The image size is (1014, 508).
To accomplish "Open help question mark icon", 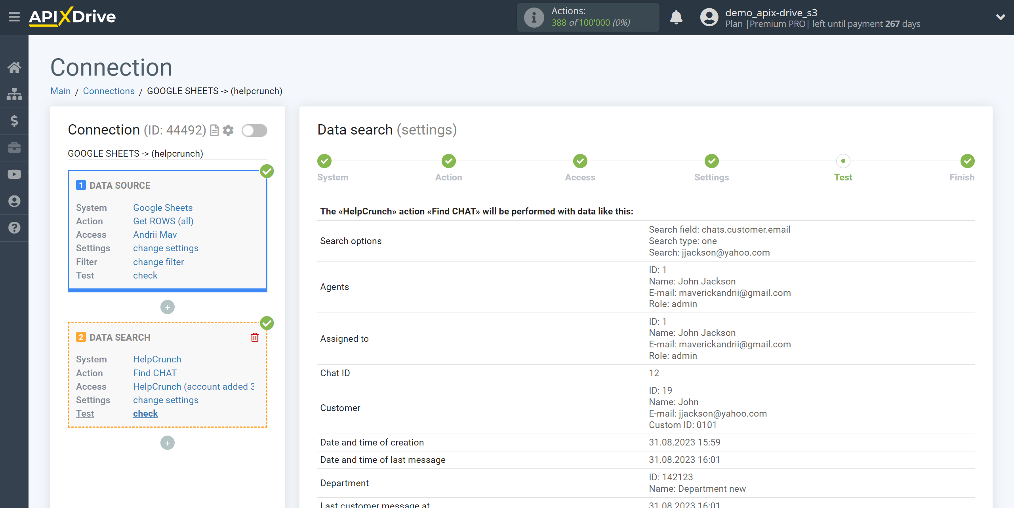I will pyautogui.click(x=14, y=228).
